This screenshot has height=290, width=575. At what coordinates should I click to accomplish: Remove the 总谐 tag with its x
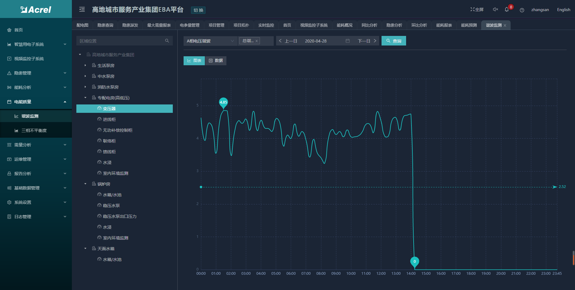tap(257, 41)
